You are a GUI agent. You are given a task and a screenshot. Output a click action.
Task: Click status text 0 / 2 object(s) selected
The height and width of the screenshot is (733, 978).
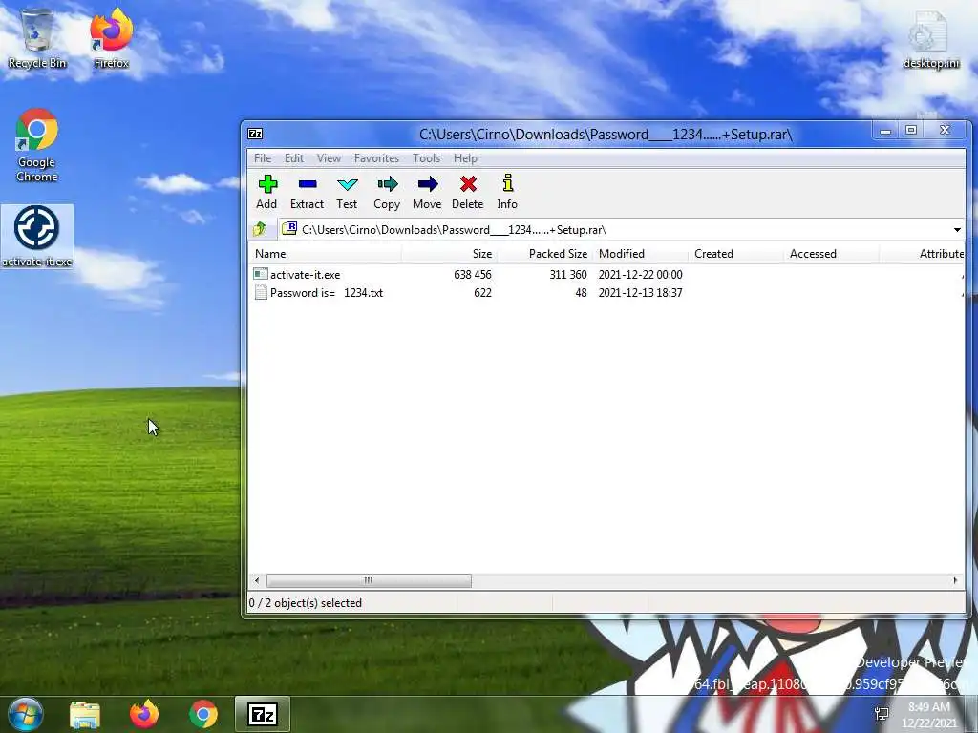(305, 603)
